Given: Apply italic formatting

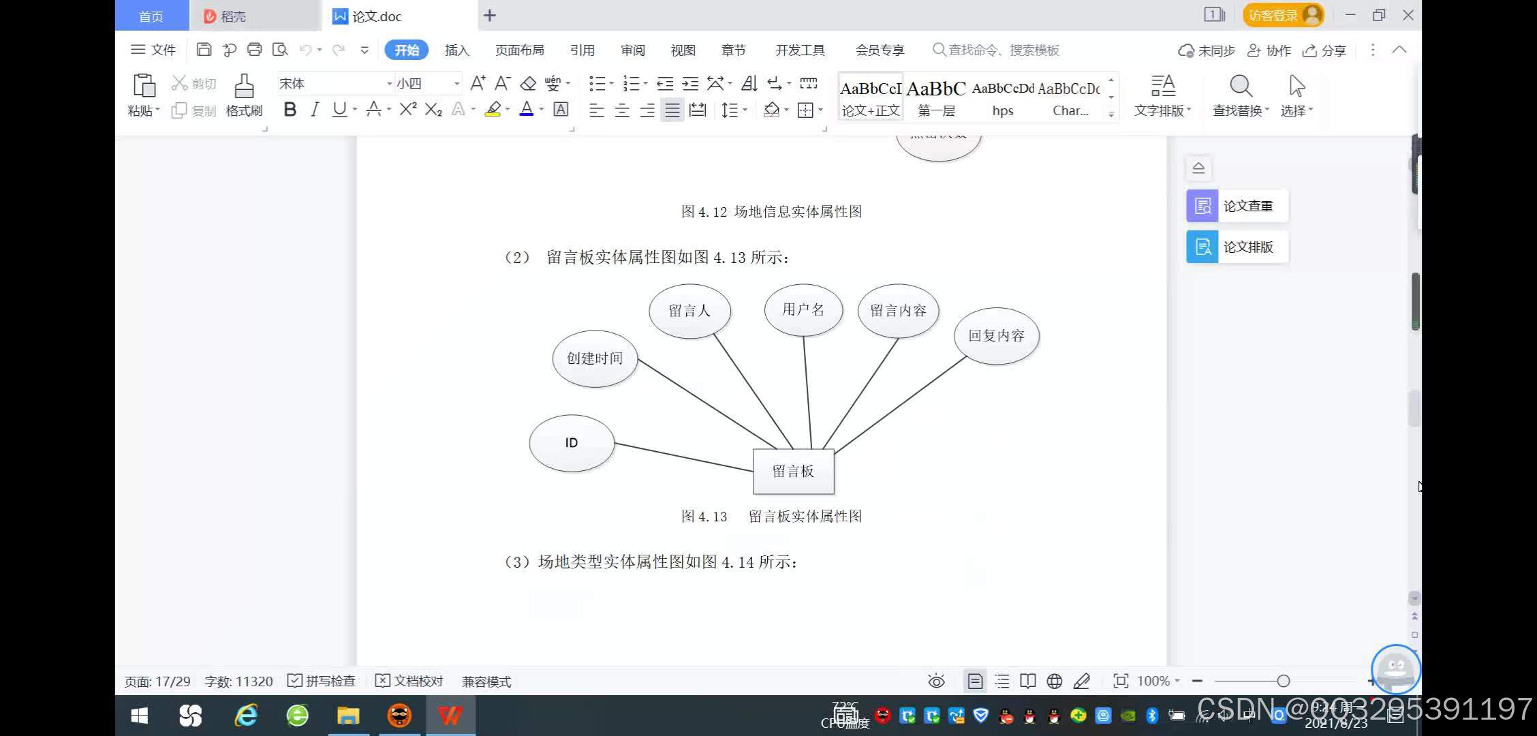Looking at the screenshot, I should pyautogui.click(x=314, y=109).
